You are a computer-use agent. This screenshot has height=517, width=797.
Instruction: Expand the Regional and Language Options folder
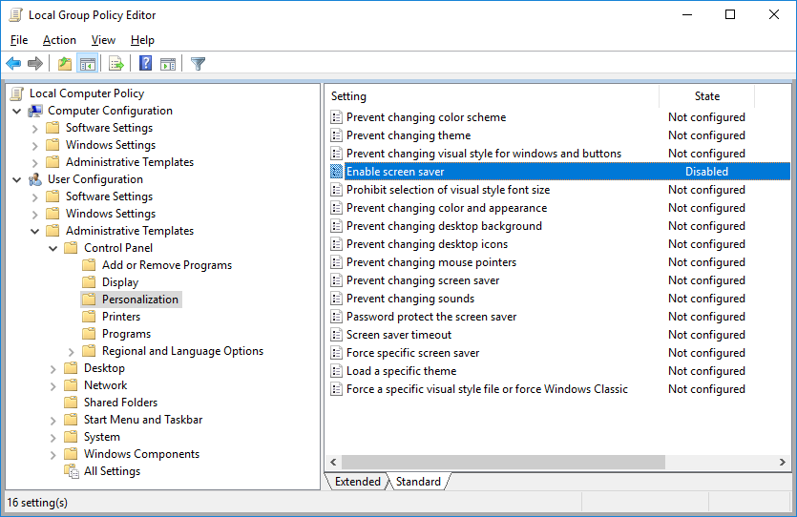[x=72, y=351]
